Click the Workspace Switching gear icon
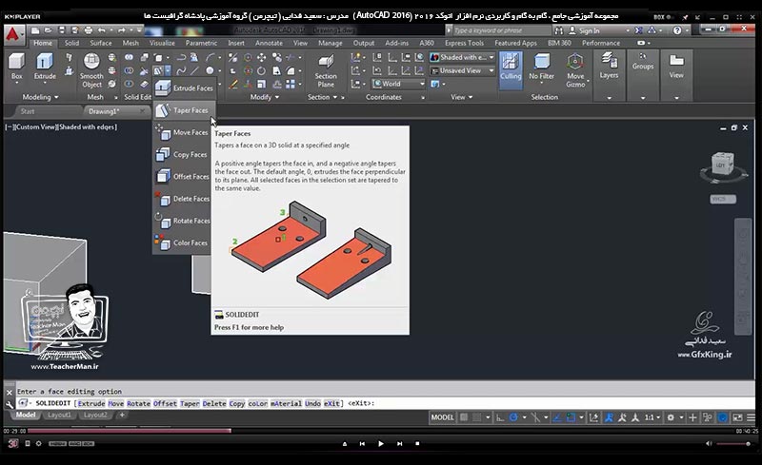 [x=671, y=417]
